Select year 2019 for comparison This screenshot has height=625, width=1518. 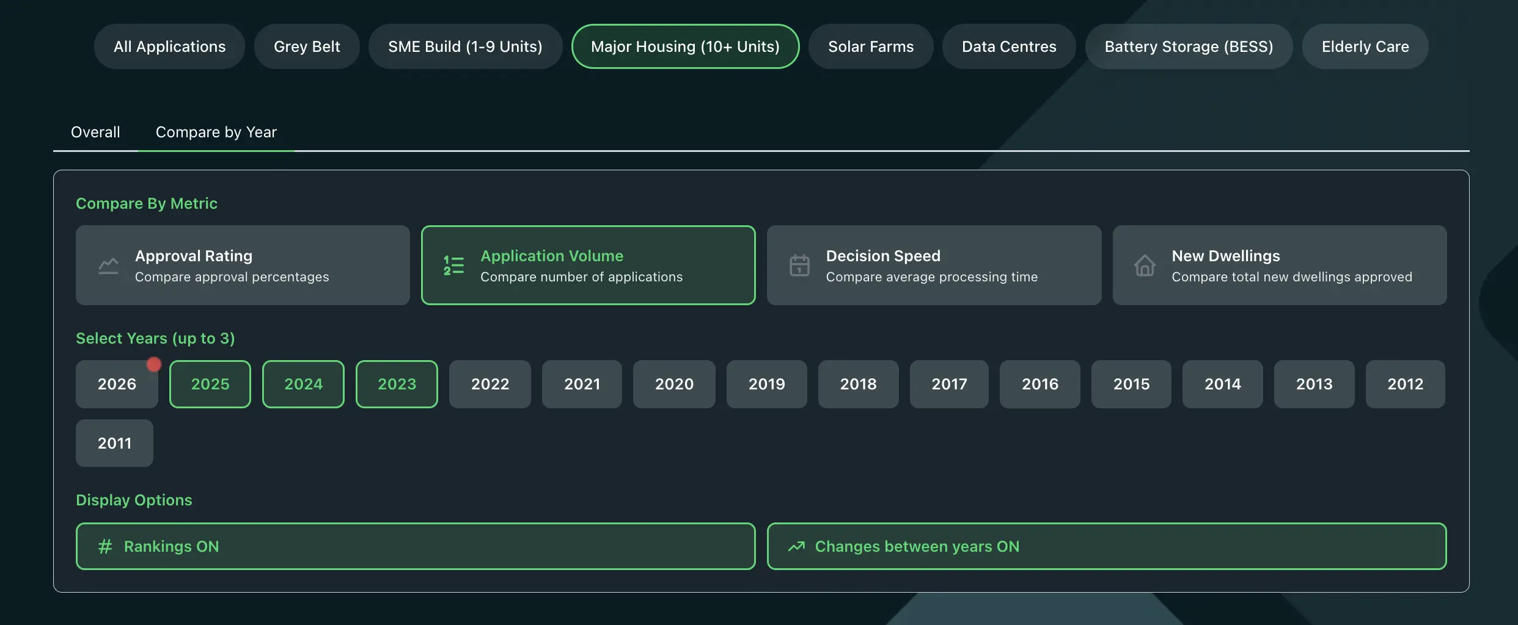766,384
